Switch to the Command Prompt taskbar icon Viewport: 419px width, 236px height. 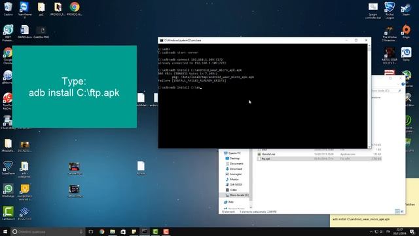145,231
